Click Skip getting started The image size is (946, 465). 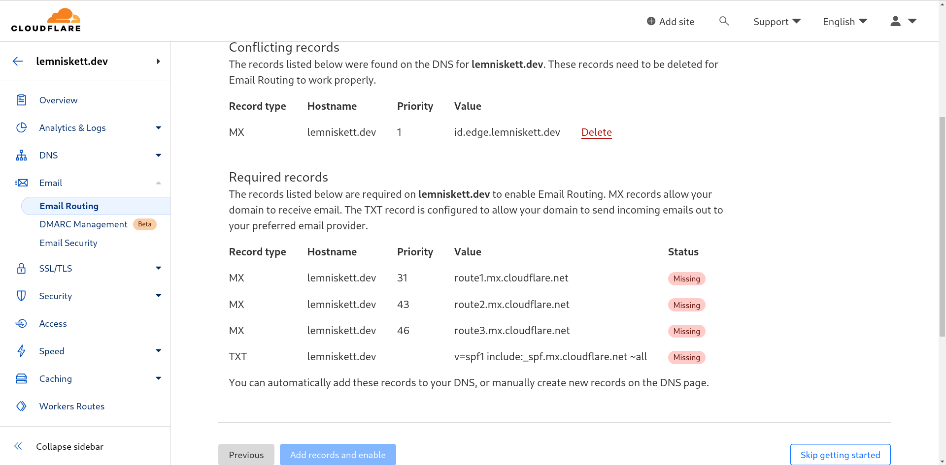(x=840, y=455)
